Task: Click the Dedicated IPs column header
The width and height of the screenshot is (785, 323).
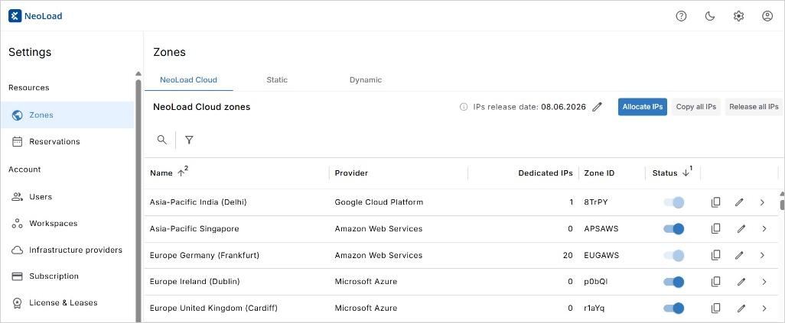Action: point(546,173)
